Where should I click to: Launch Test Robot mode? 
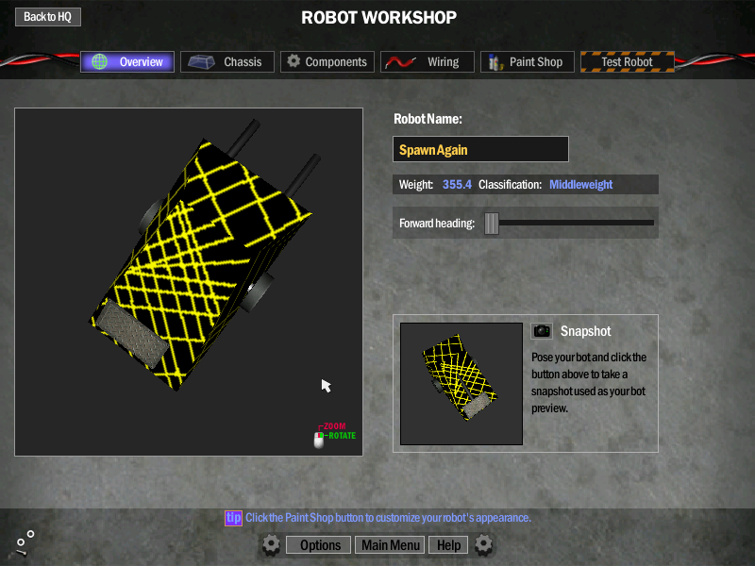[x=628, y=62]
